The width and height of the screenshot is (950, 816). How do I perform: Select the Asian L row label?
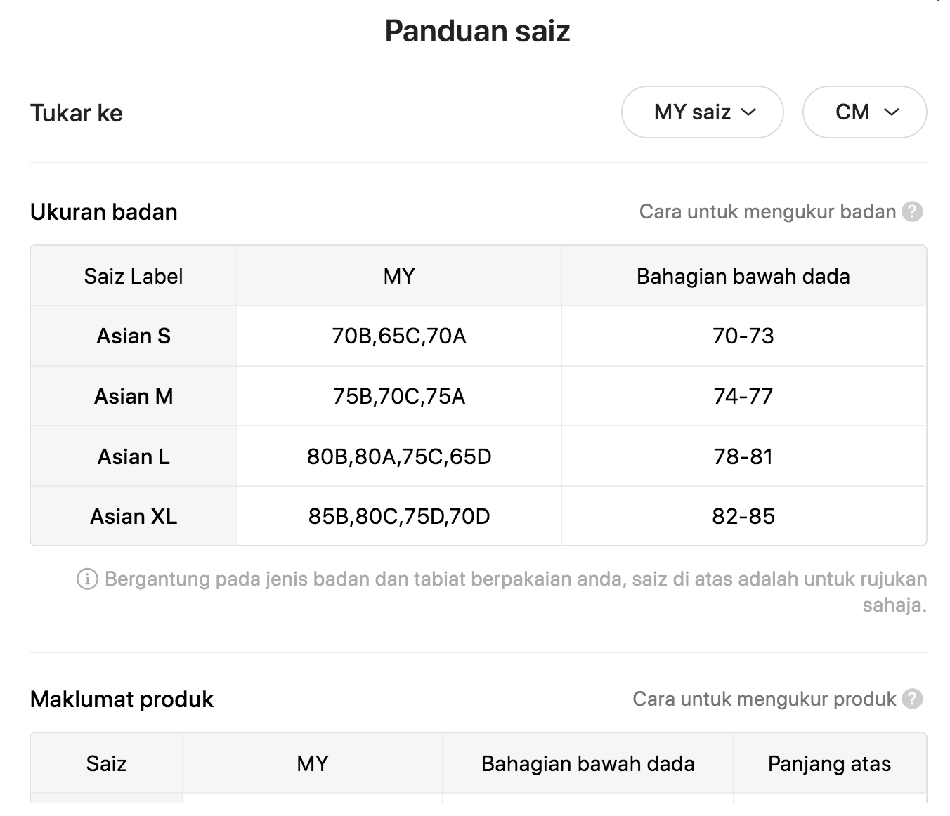pyautogui.click(x=134, y=456)
